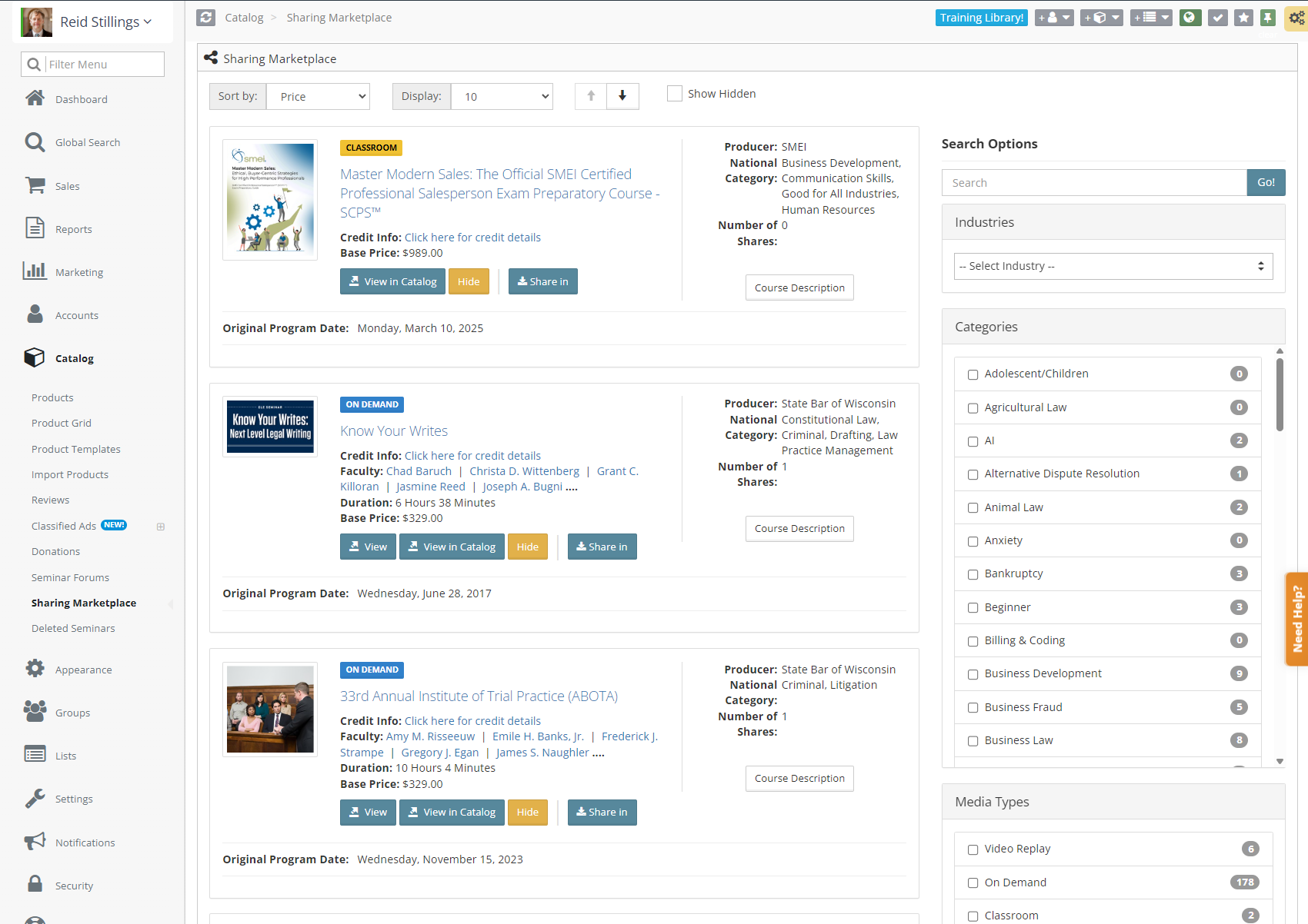Click the green pushpin icon

pyautogui.click(x=1268, y=18)
